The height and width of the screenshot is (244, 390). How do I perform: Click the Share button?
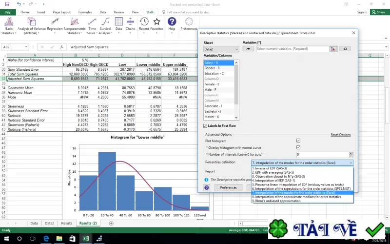pyautogui.click(x=380, y=12)
